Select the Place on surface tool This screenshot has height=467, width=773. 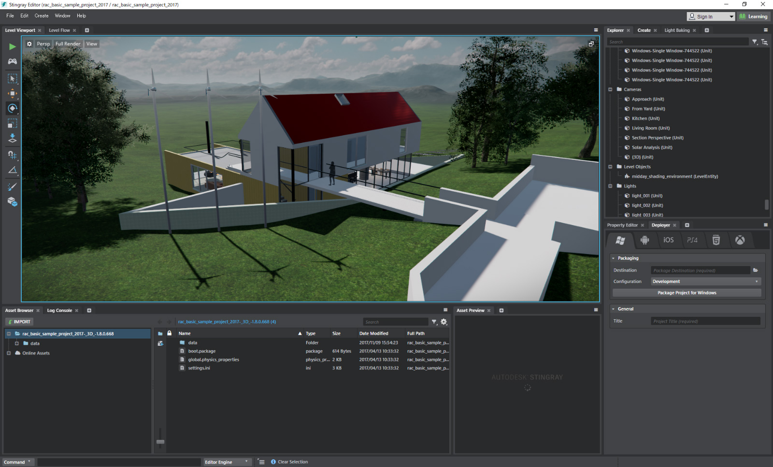[x=13, y=139]
